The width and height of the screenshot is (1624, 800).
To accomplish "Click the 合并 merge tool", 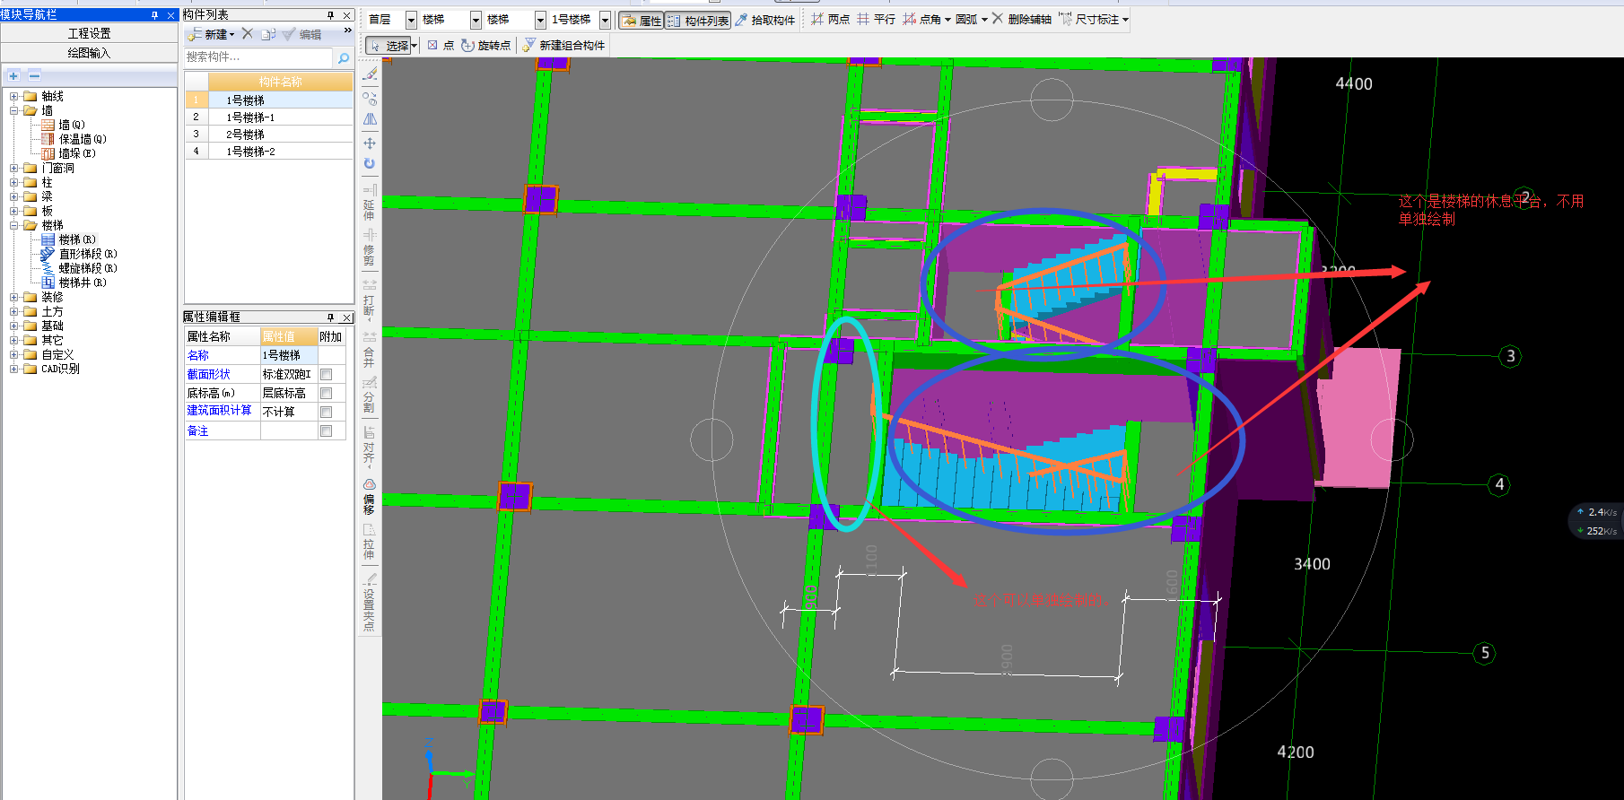I will (369, 349).
